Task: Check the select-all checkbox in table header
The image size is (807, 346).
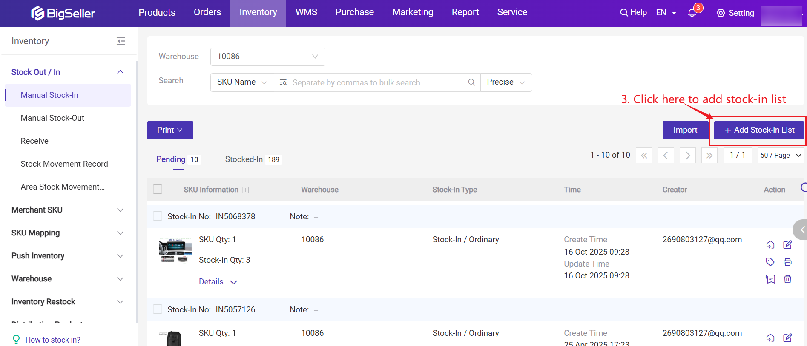Action: click(x=158, y=189)
